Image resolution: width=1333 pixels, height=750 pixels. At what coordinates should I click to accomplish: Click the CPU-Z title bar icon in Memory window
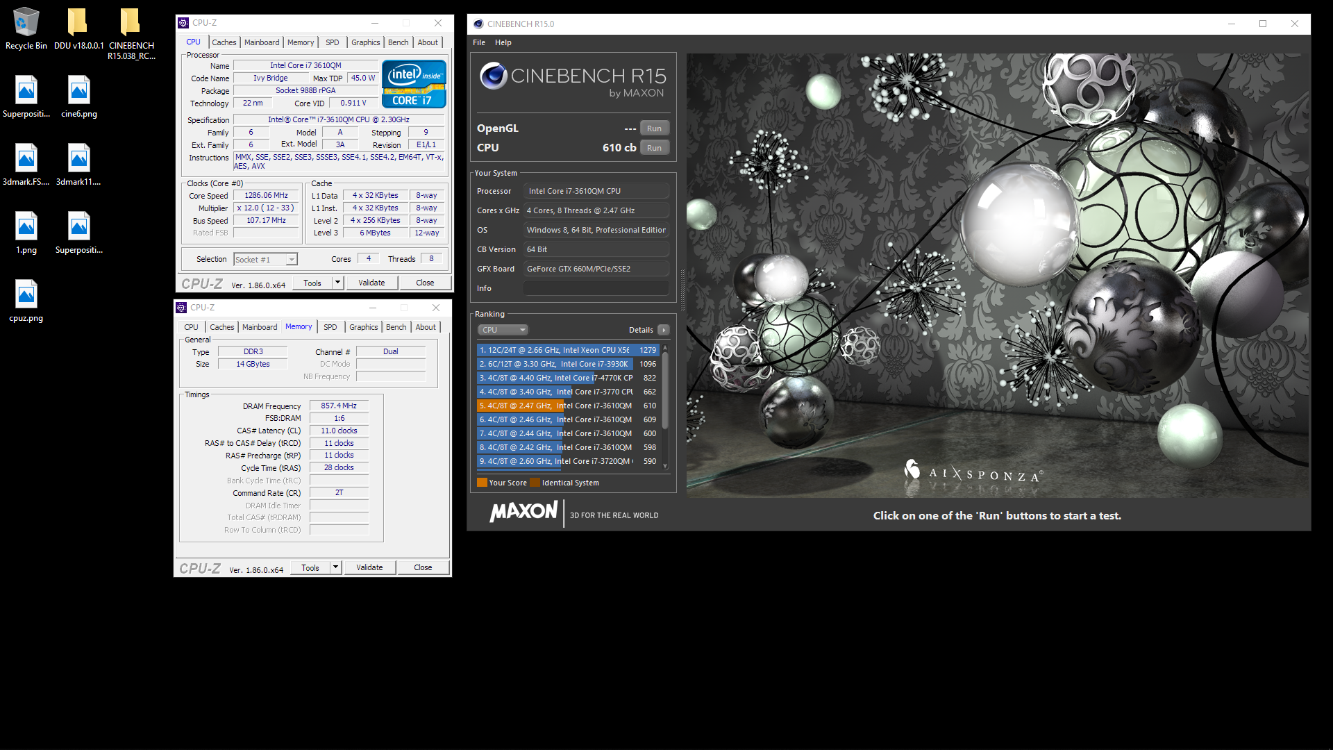[x=181, y=308]
